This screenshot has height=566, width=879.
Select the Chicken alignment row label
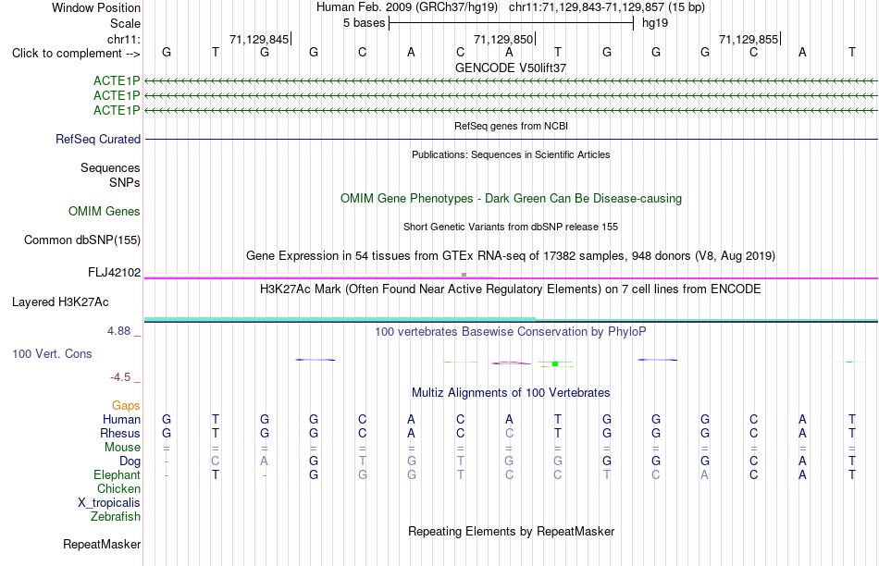tap(118, 488)
